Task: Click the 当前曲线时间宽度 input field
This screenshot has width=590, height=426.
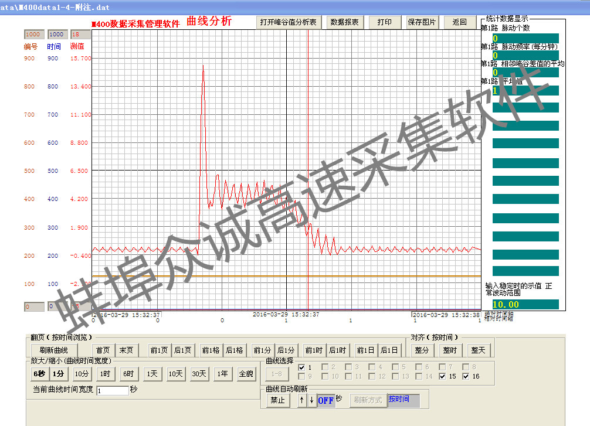Action: pyautogui.click(x=112, y=390)
